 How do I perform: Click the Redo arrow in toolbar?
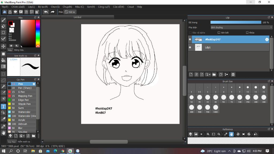(x=52, y=12)
